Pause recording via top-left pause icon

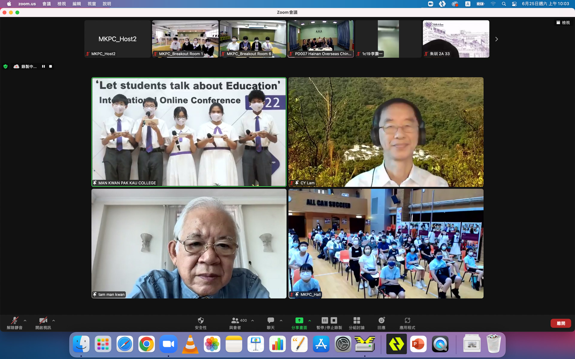(43, 66)
